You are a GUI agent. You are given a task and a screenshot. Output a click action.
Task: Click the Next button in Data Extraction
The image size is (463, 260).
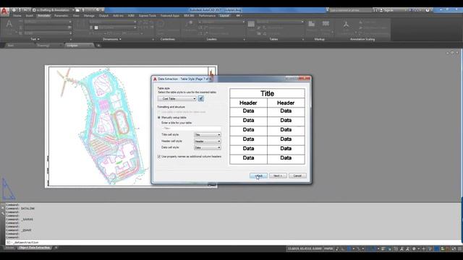pos(278,175)
